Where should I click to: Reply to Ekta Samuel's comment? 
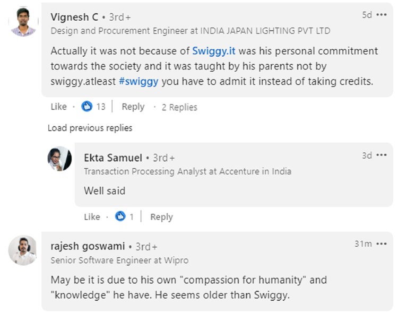coord(161,216)
